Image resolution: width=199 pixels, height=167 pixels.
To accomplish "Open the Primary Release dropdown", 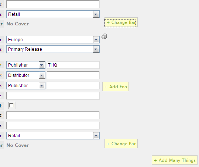I will 53,49.
